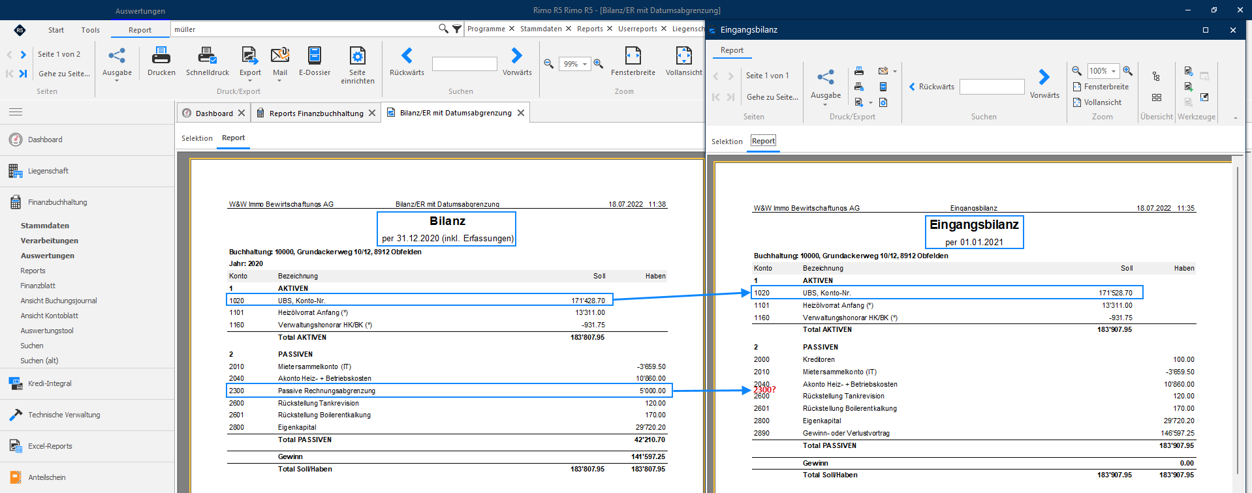Switch to the Dashboard document tab
Viewport: 1252px width, 493px height.
coord(214,113)
